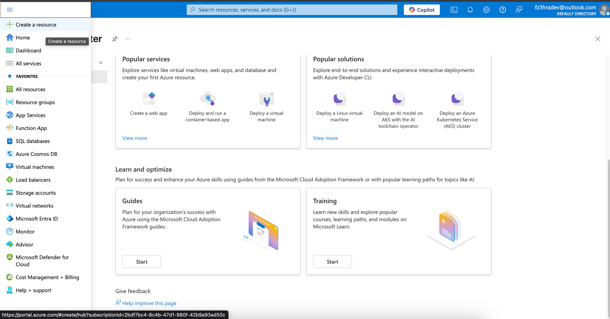Viewport: 610px width, 319px height.
Task: Open the more options ellipsis in header
Action: (128, 39)
